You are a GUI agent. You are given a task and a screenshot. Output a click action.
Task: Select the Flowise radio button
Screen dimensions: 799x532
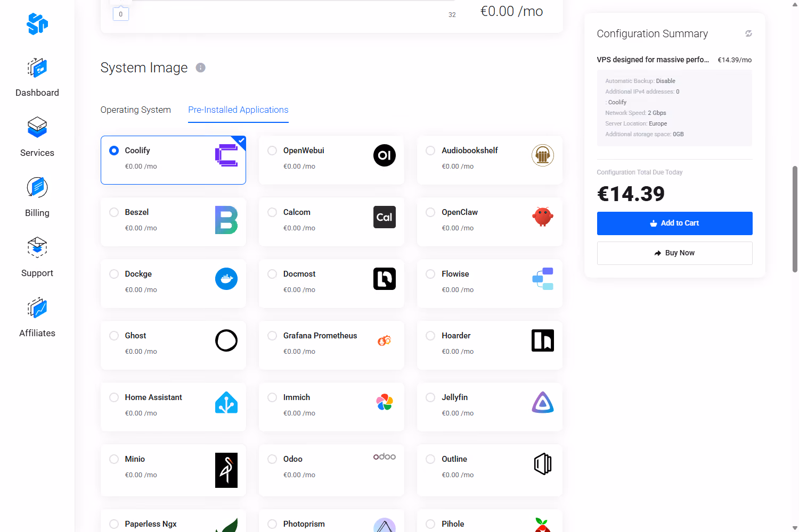[x=430, y=274]
